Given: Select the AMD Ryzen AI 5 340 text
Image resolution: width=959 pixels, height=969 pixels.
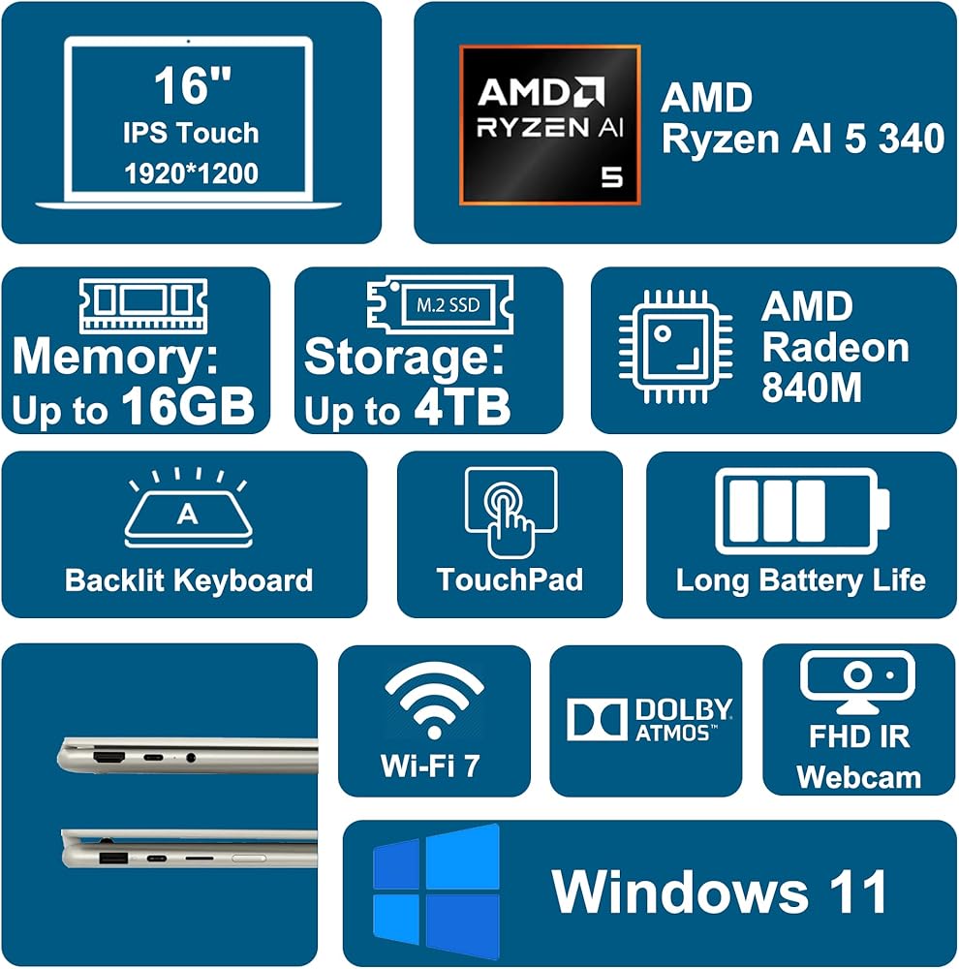Looking at the screenshot, I should coord(803,117).
